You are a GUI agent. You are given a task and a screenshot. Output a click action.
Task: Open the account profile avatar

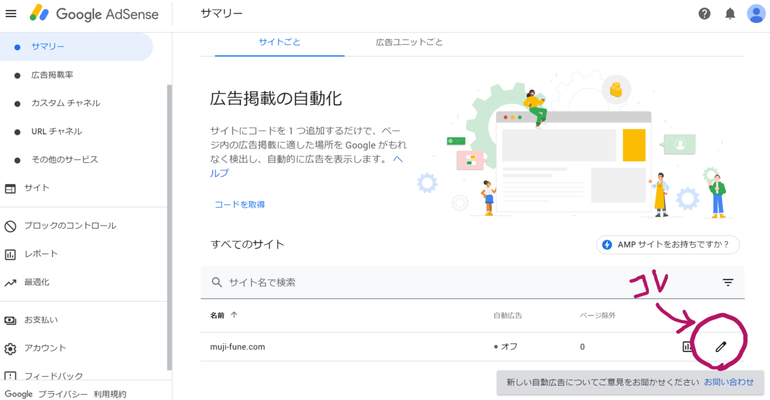(756, 13)
